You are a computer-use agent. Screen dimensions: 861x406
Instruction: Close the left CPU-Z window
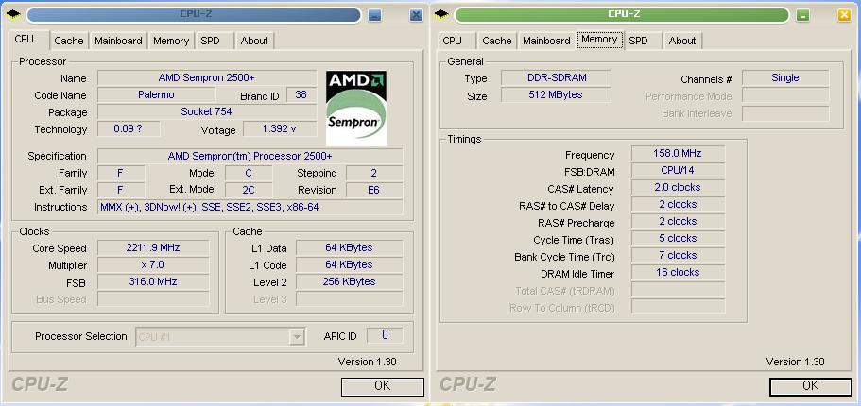pos(416,15)
